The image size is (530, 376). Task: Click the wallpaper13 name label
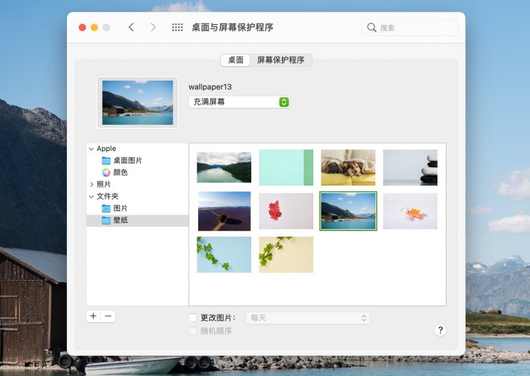click(210, 87)
